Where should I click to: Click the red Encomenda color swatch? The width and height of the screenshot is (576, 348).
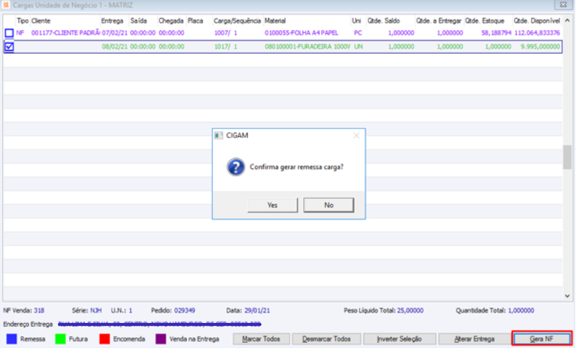pos(104,339)
